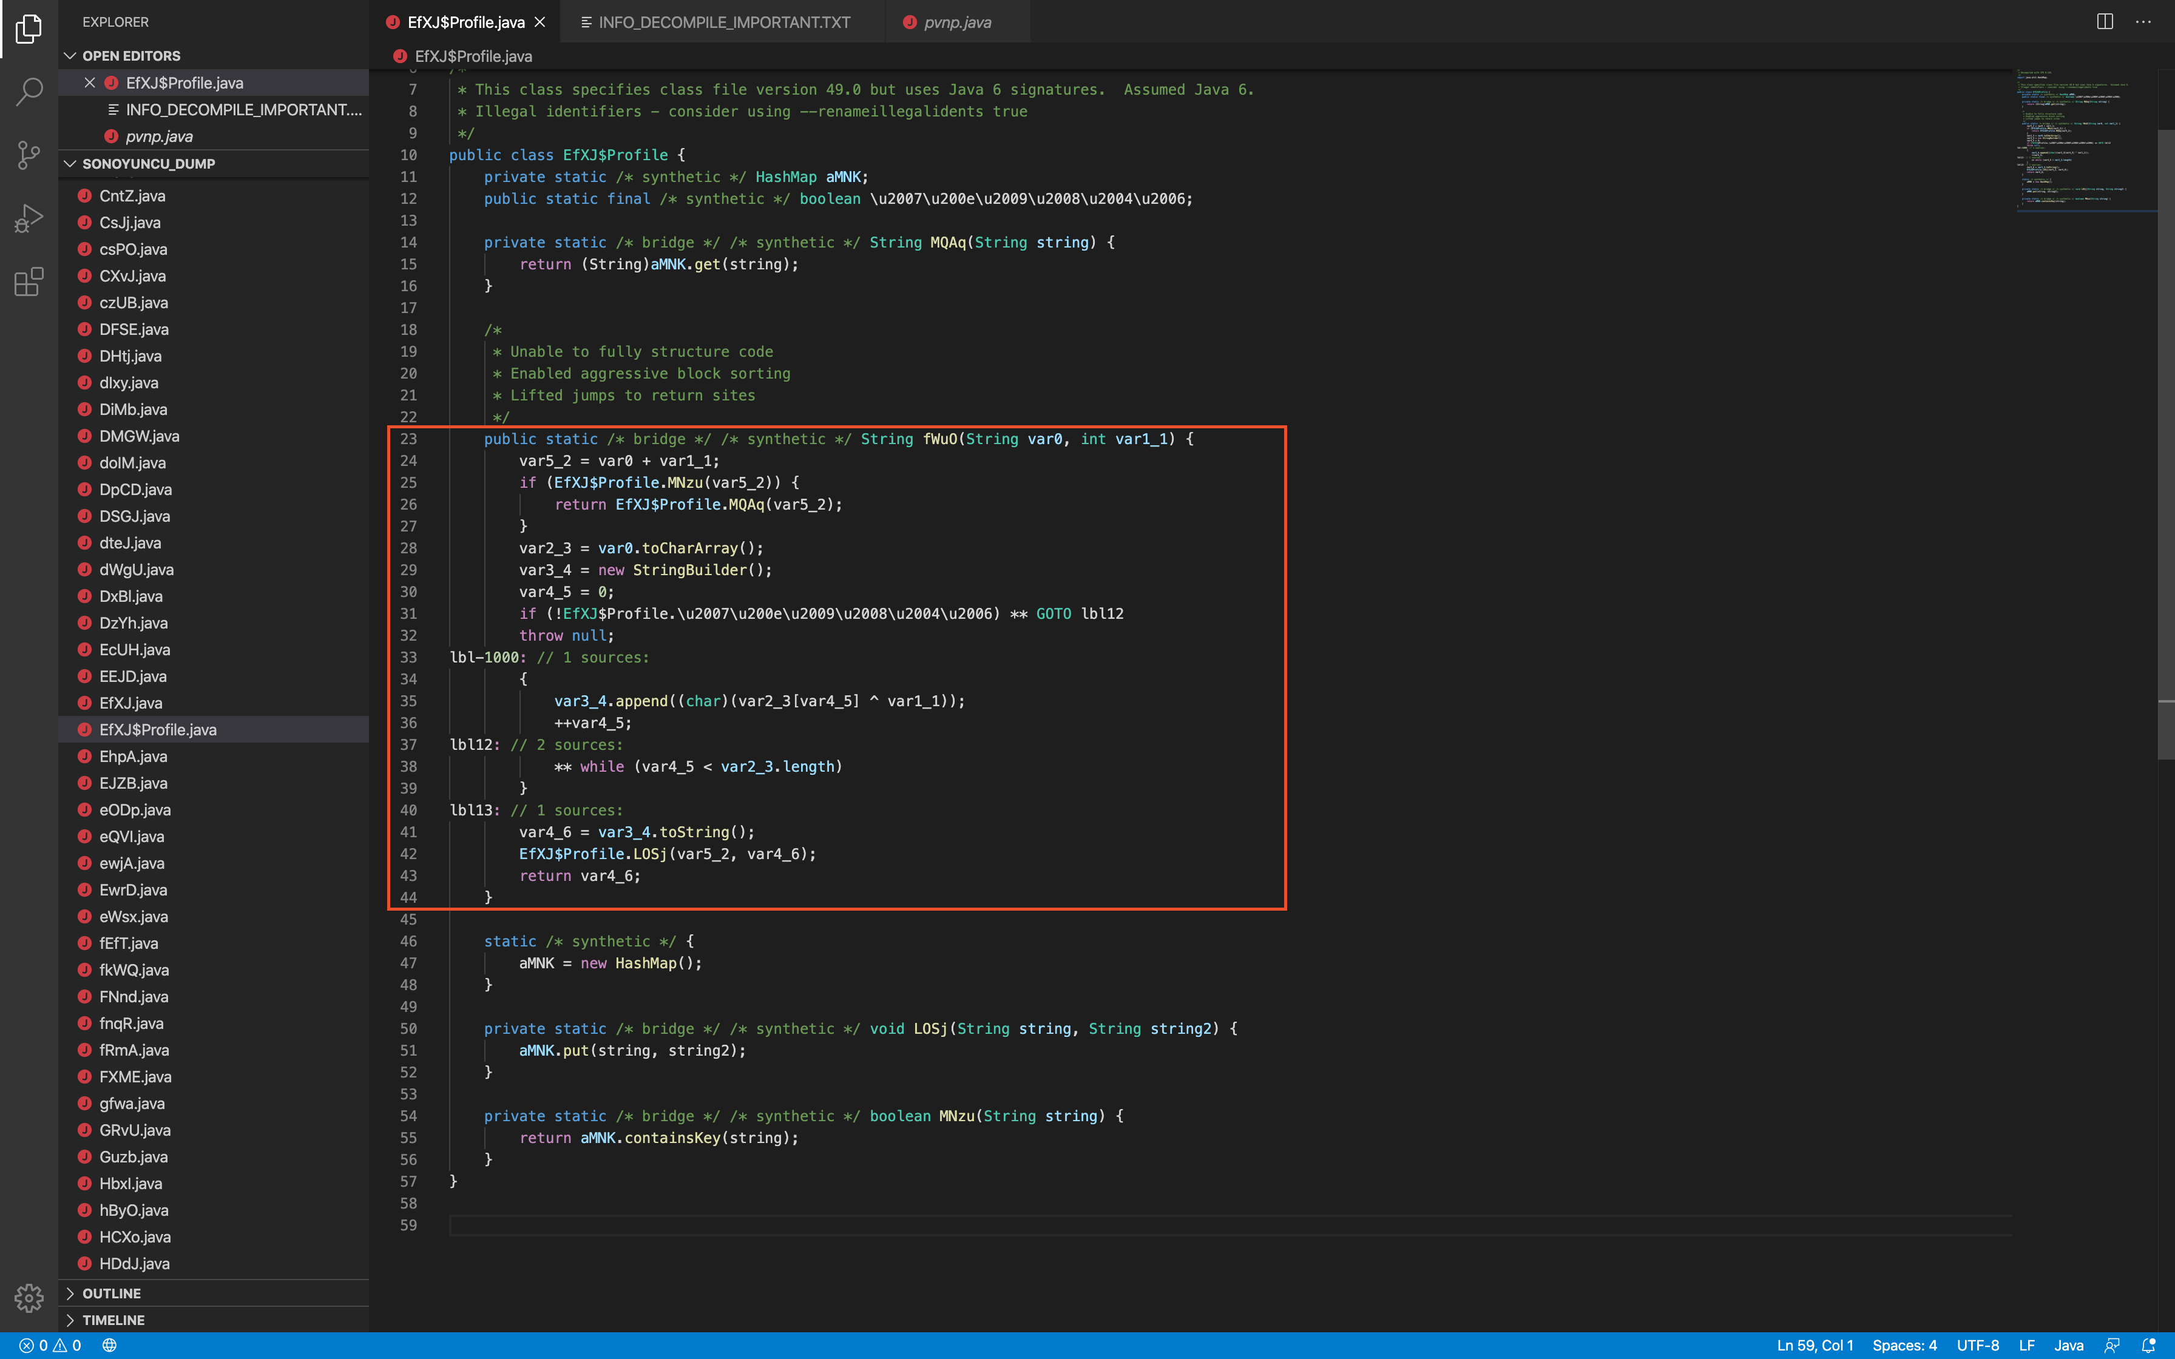Open DHtj.java in explorer
The image size is (2175, 1359).
coord(214,356)
